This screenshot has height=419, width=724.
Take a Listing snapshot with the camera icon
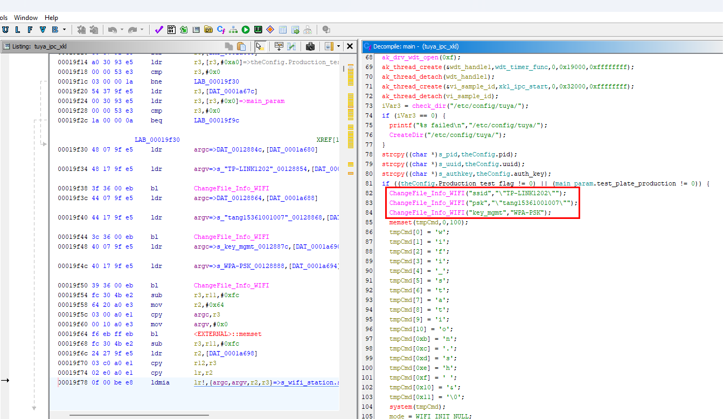click(310, 46)
